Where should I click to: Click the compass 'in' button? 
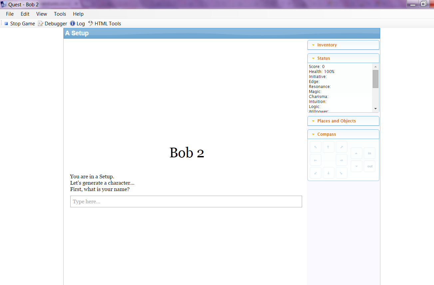(369, 153)
